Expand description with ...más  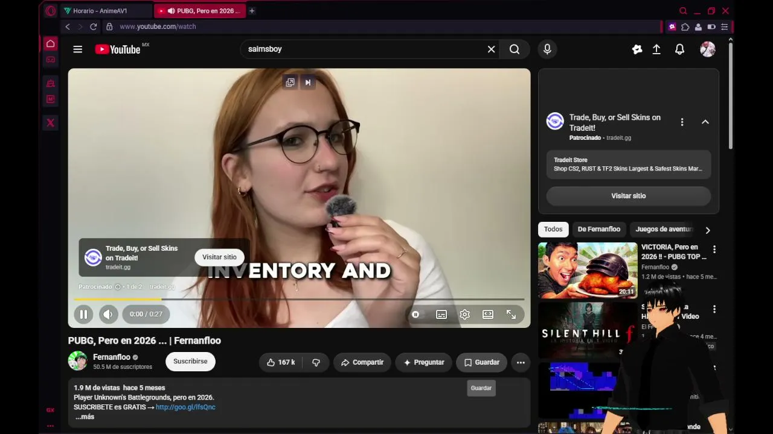pyautogui.click(x=85, y=417)
